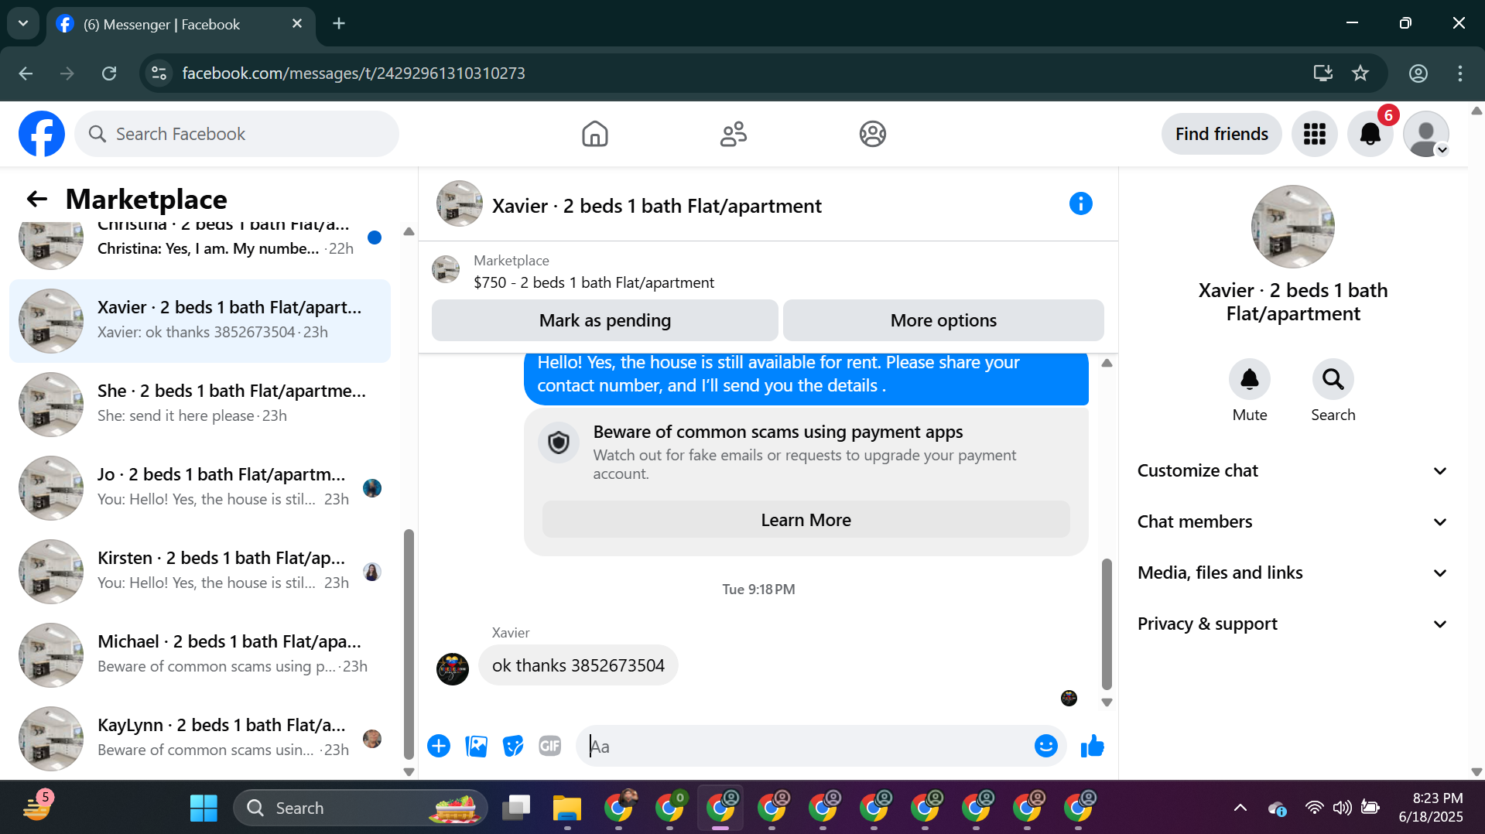Send a thumbs-up like
Image resolution: width=1485 pixels, height=834 pixels.
pyautogui.click(x=1092, y=746)
